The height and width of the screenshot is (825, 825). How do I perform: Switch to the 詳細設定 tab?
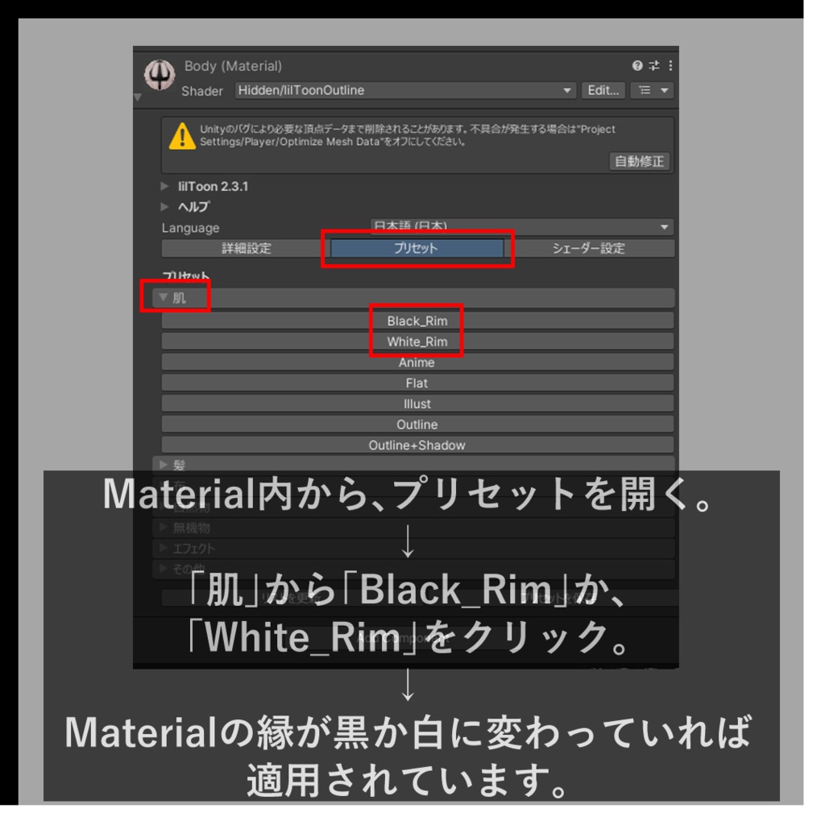[246, 248]
